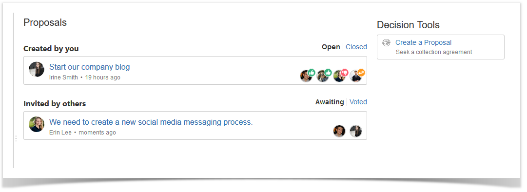
Task: Click Irine Smith's avatar on blog proposal
Action: (x=37, y=70)
